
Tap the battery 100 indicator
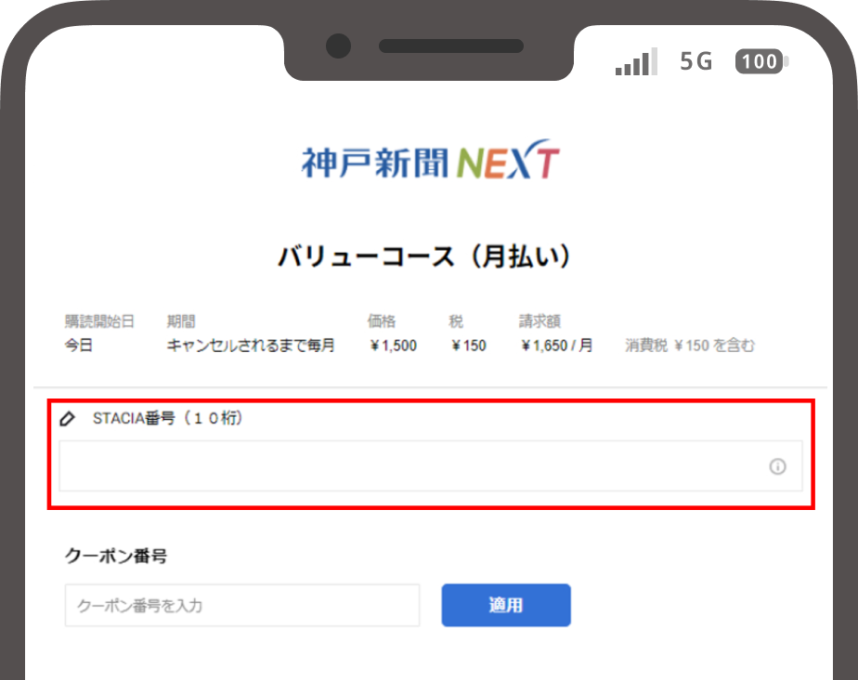pyautogui.click(x=761, y=62)
